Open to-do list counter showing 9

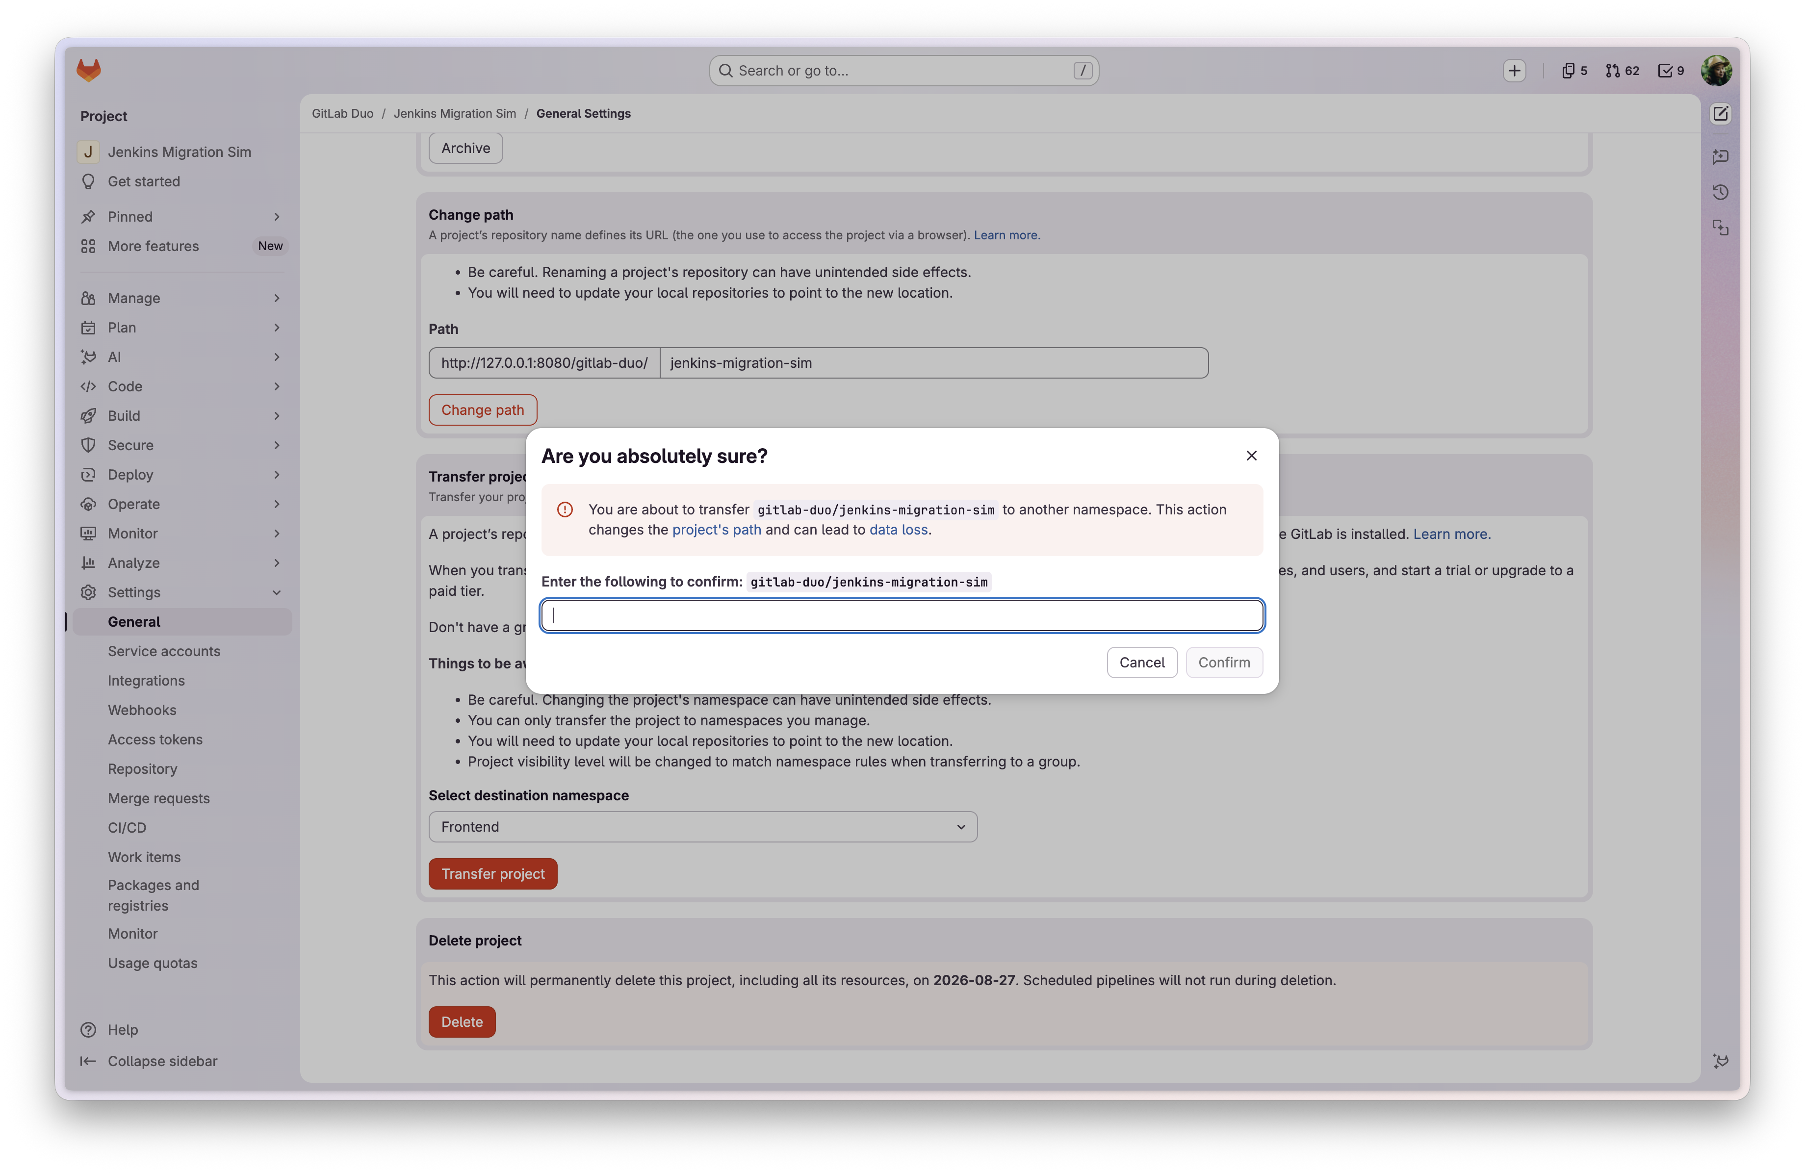(x=1671, y=71)
